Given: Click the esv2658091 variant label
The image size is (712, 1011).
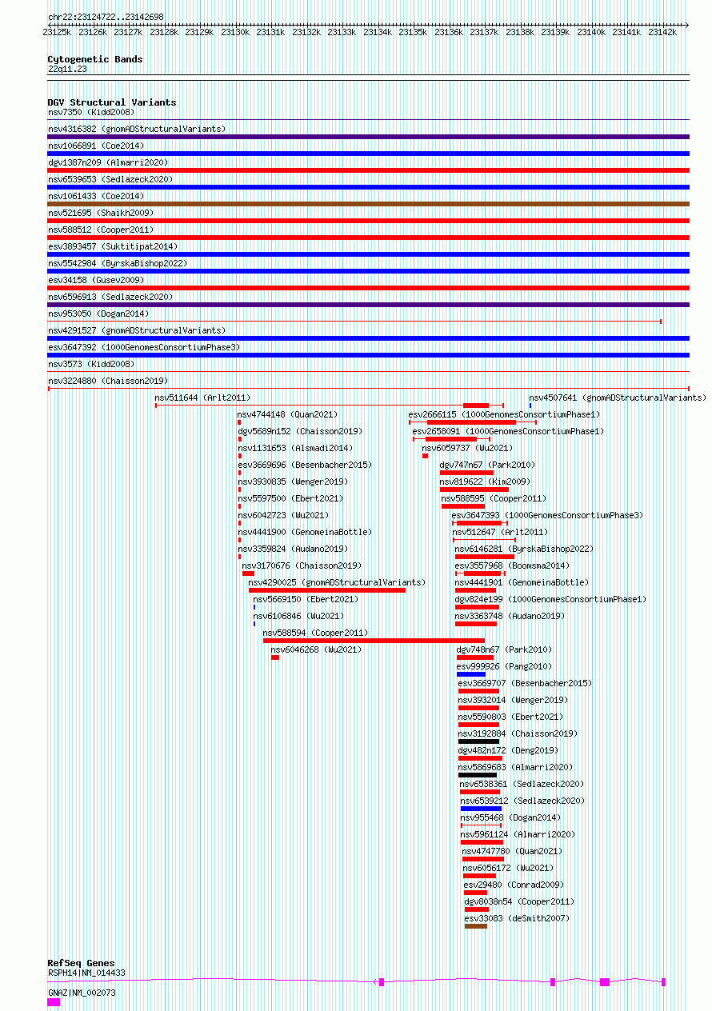Looking at the screenshot, I should (x=509, y=431).
